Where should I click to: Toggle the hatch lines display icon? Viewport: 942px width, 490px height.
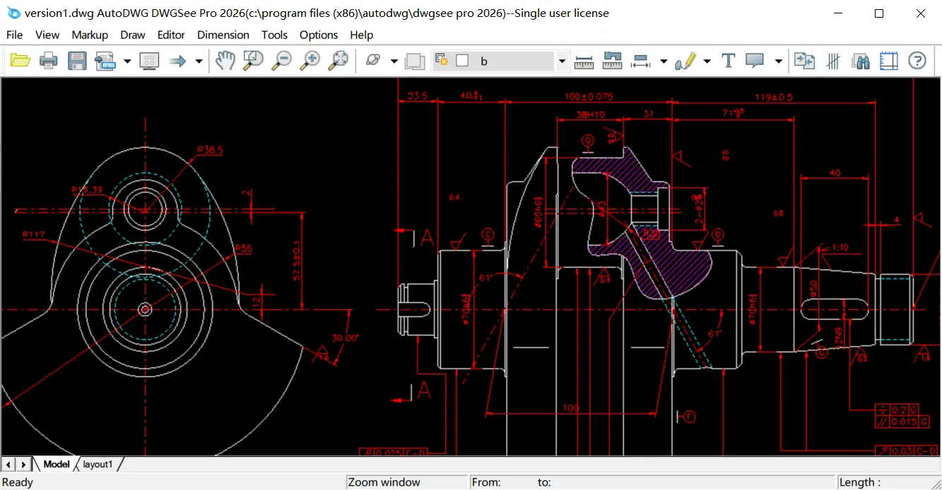point(832,61)
